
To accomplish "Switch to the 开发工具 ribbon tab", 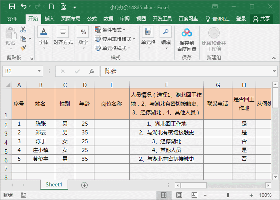I will click(162, 19).
